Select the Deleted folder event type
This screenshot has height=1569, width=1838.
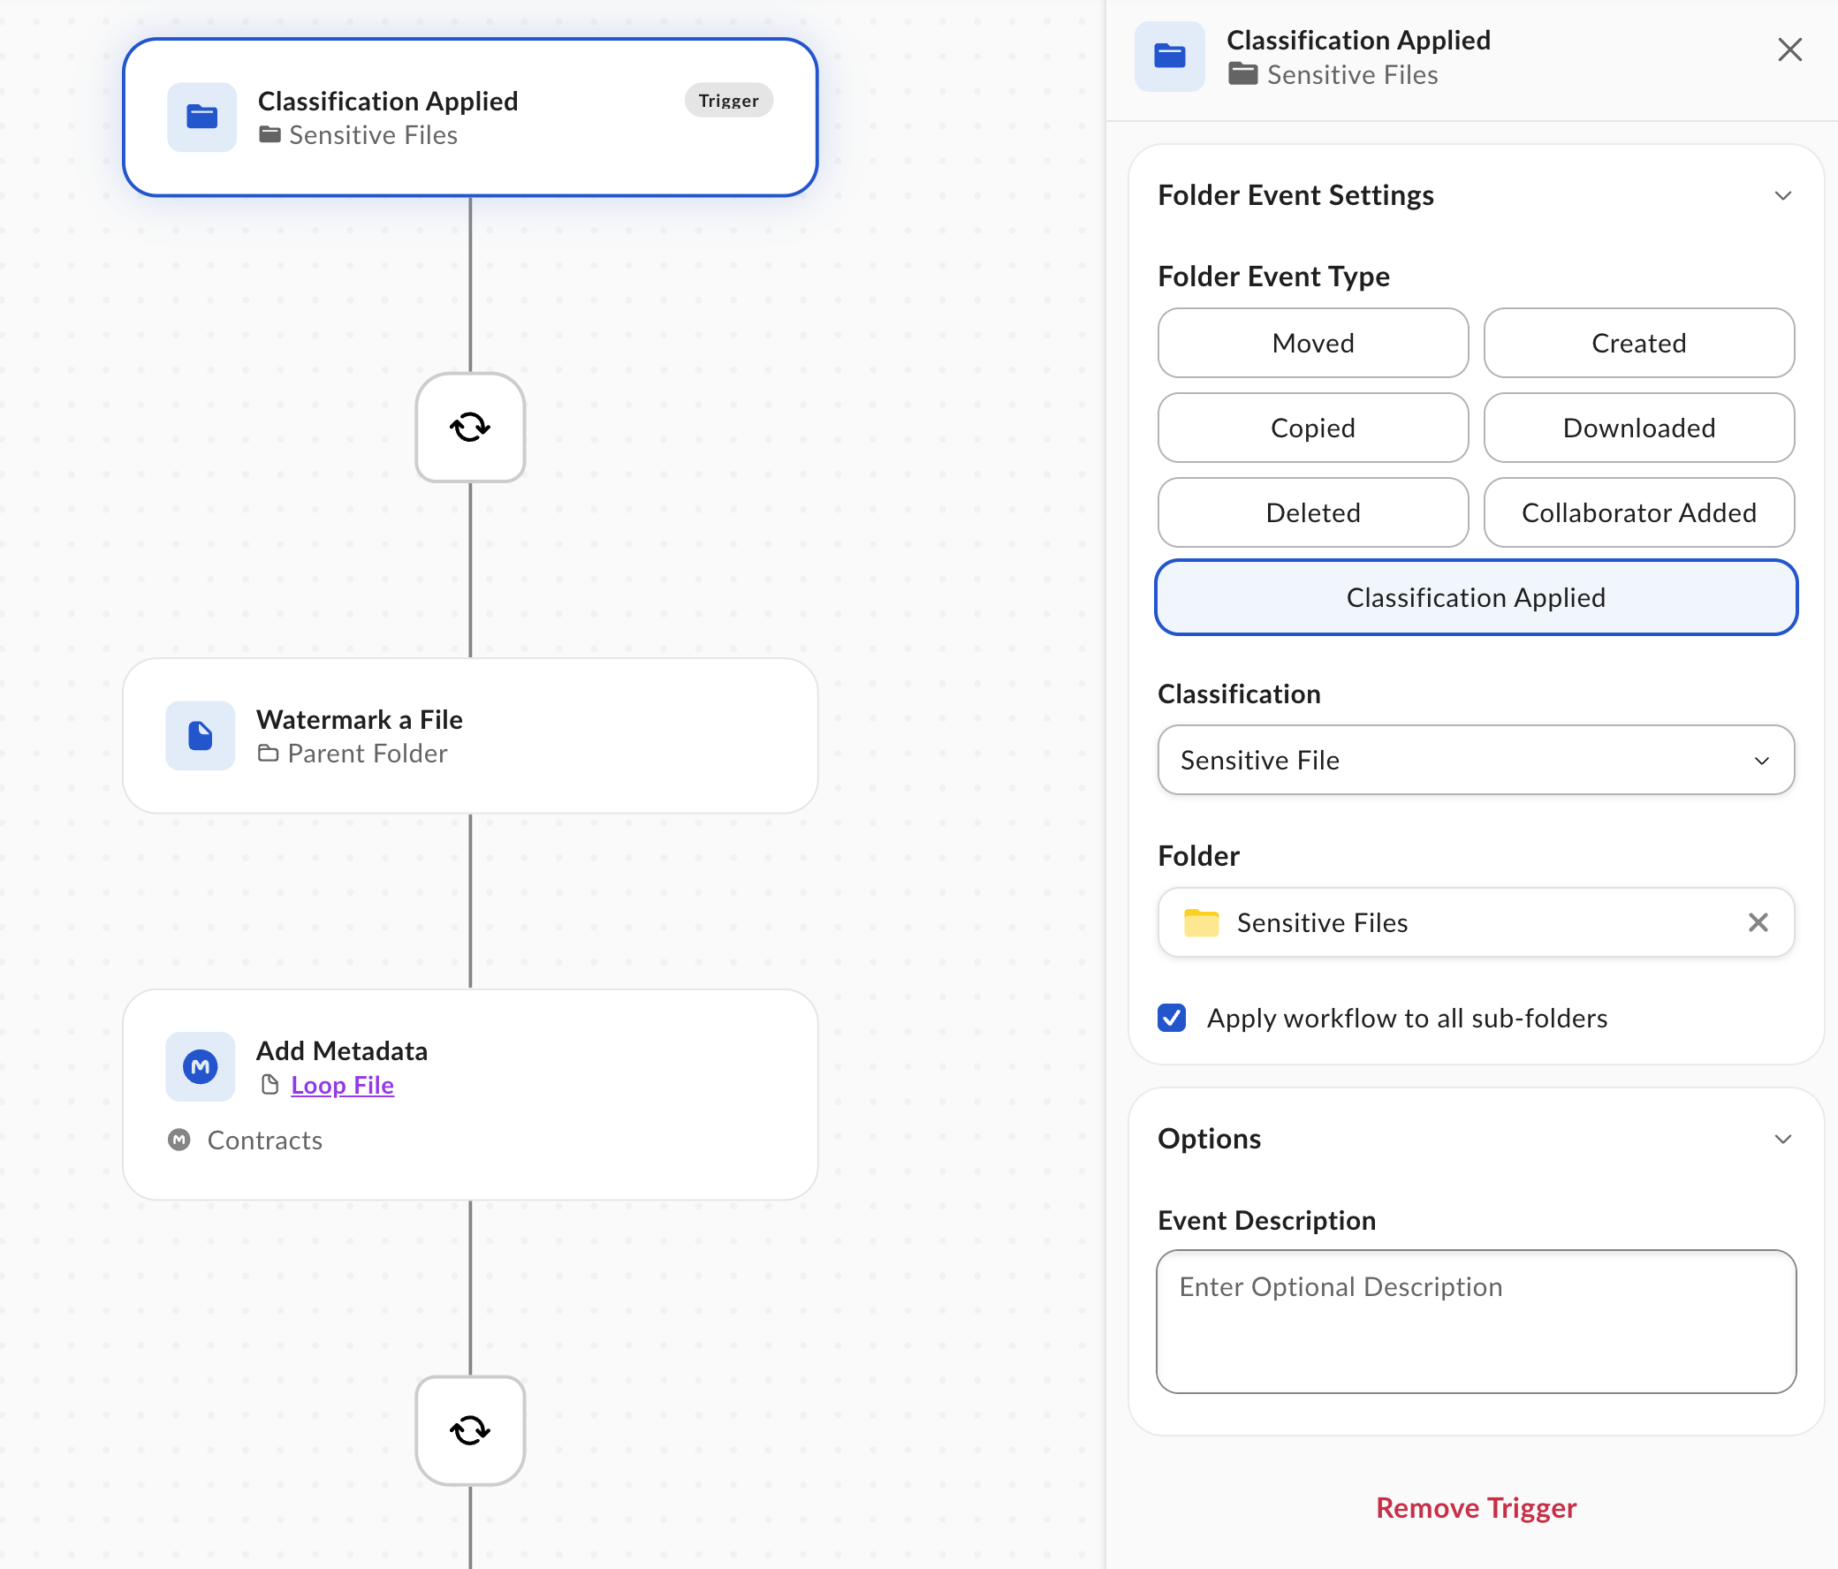click(x=1313, y=512)
